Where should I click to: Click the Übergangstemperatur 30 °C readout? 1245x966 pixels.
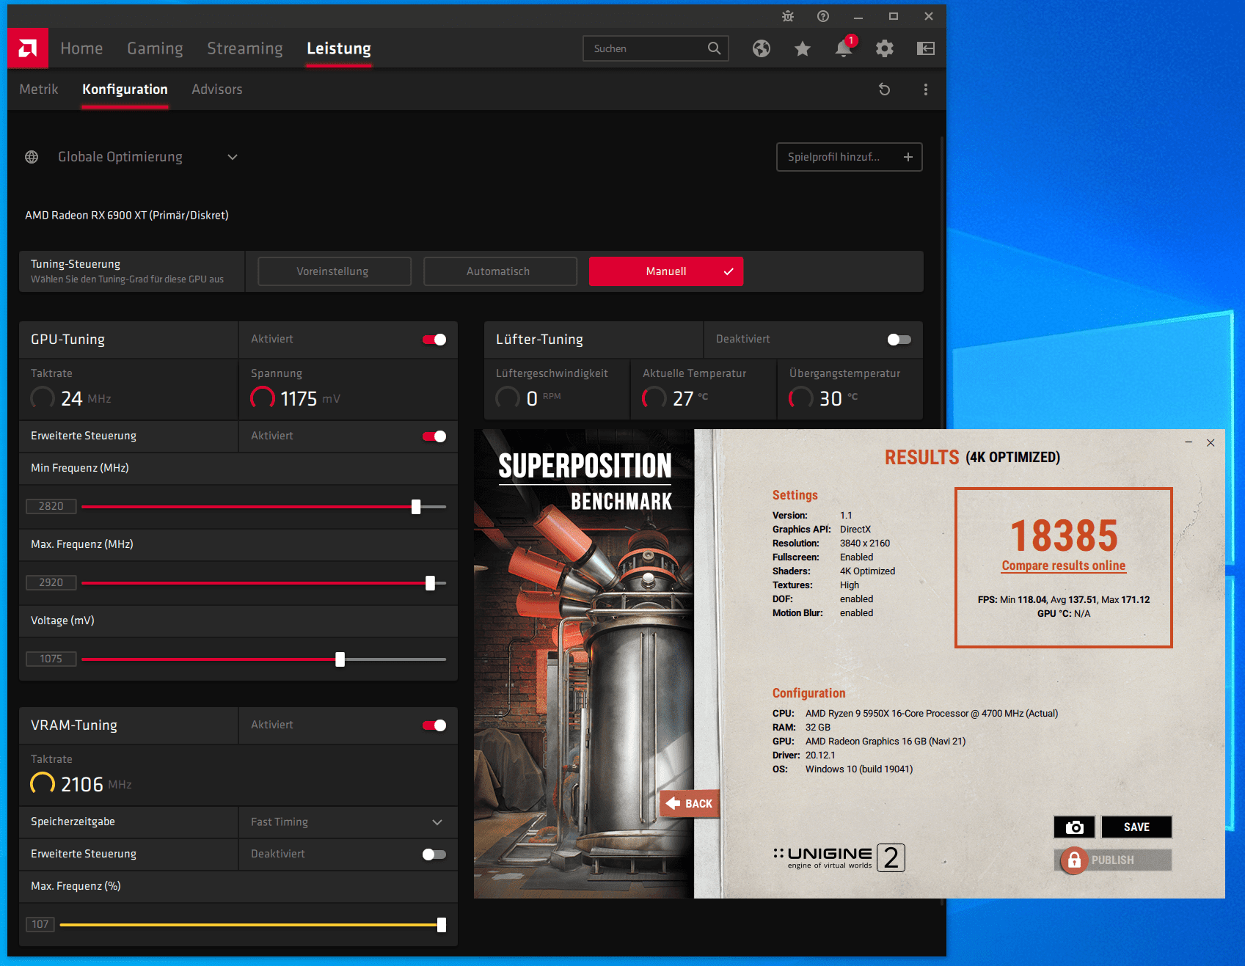[822, 398]
